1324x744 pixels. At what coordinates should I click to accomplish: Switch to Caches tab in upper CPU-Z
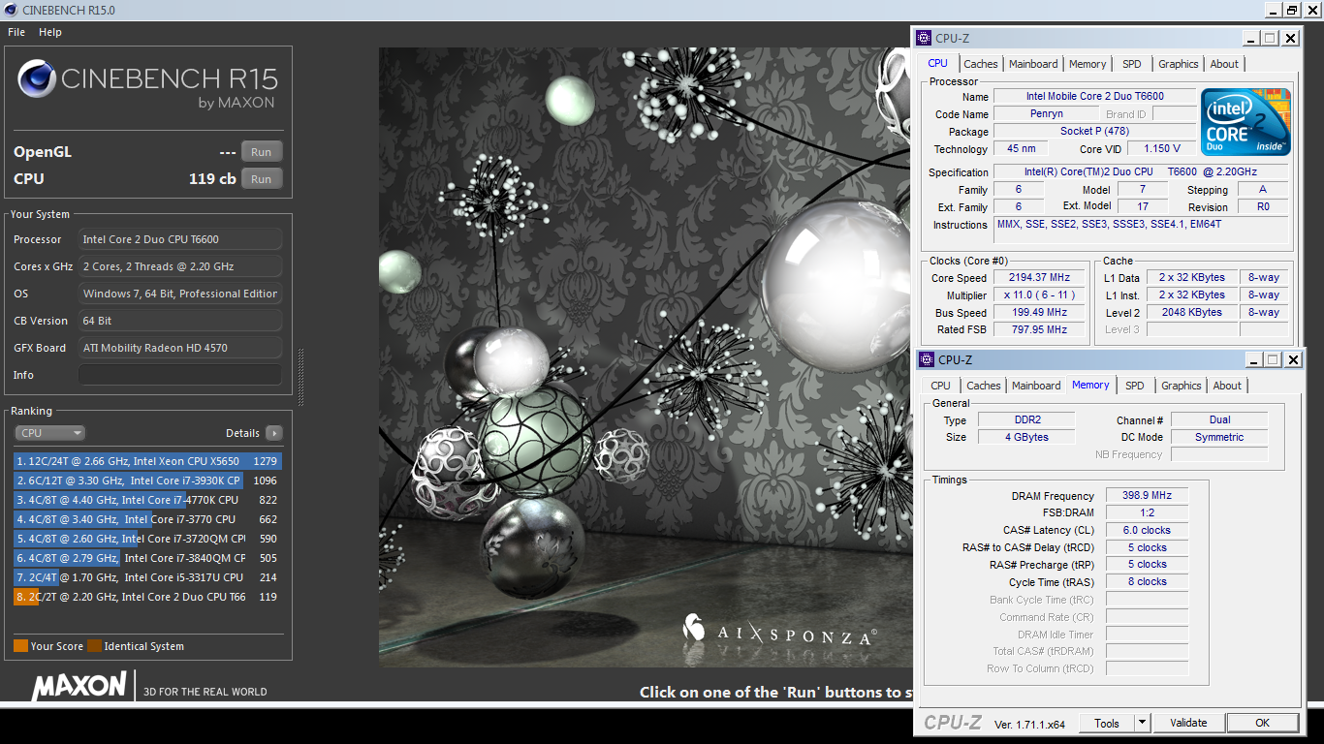(981, 64)
